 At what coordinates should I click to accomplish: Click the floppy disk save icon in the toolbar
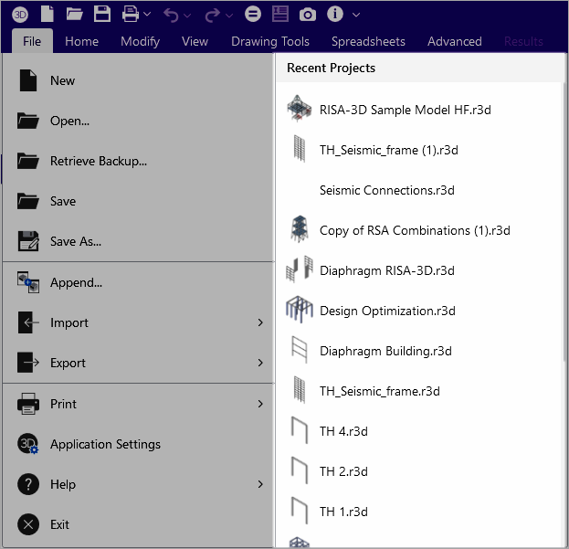(102, 14)
